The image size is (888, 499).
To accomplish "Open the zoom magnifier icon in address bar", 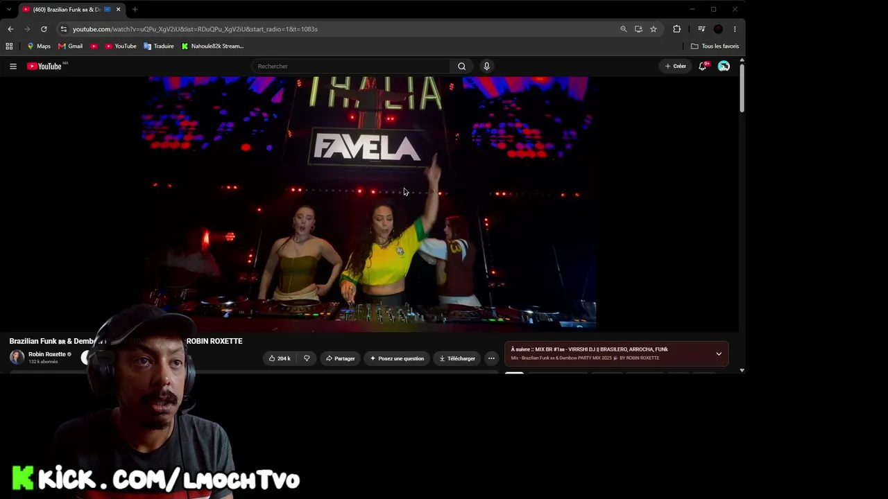I will click(623, 29).
